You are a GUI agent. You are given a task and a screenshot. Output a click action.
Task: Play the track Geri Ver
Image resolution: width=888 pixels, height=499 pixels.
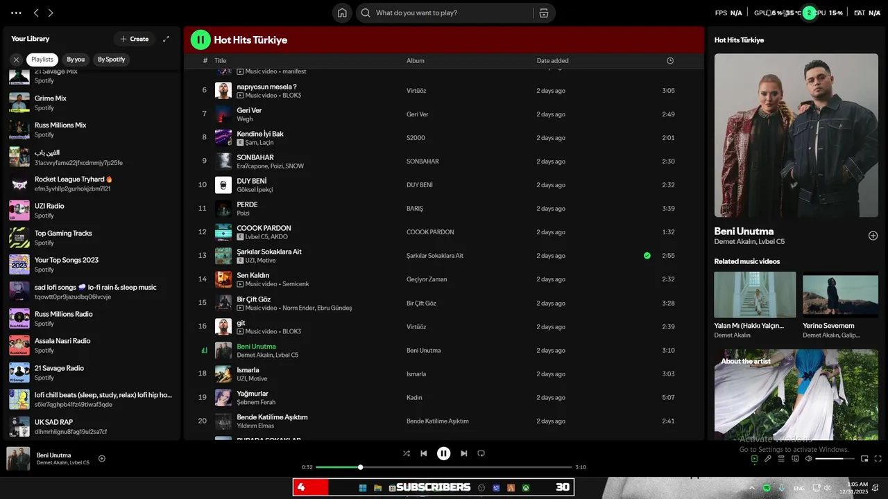tap(249, 110)
